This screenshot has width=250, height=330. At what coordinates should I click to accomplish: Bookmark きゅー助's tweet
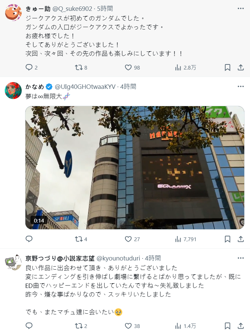coord(227,67)
